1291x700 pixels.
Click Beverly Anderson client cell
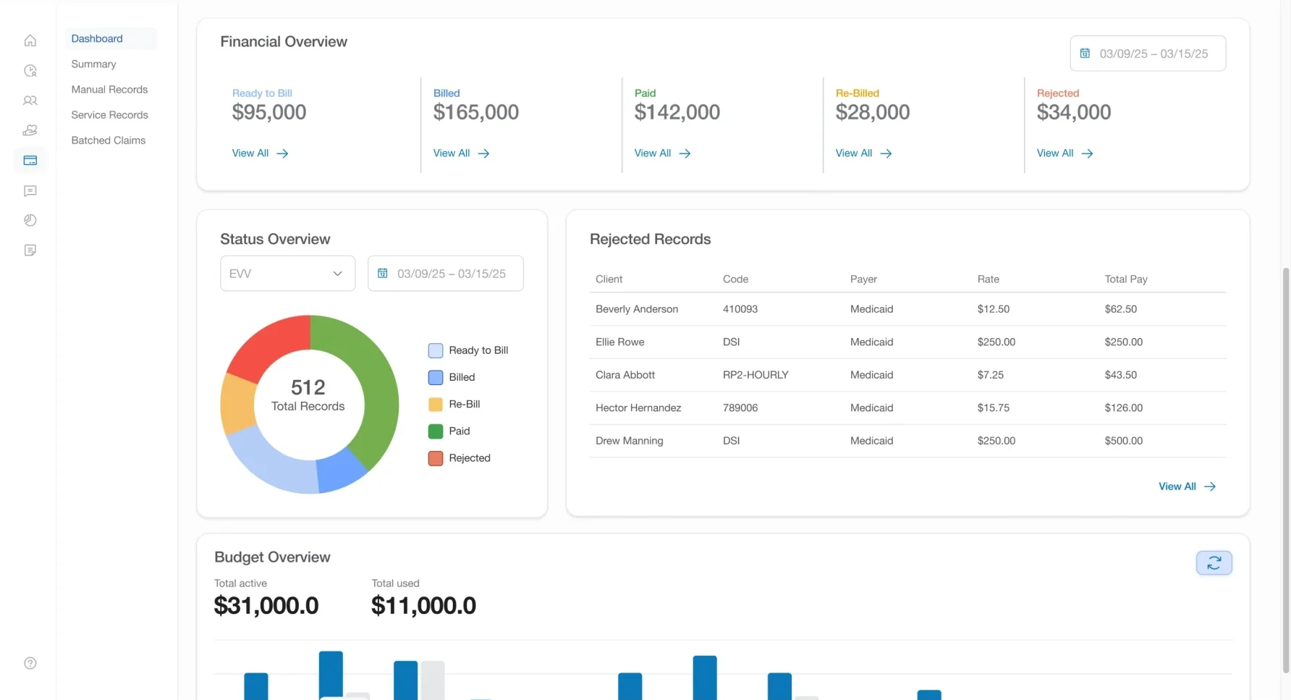637,309
